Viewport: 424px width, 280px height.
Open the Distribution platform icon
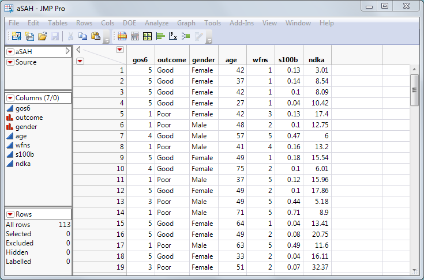160,36
